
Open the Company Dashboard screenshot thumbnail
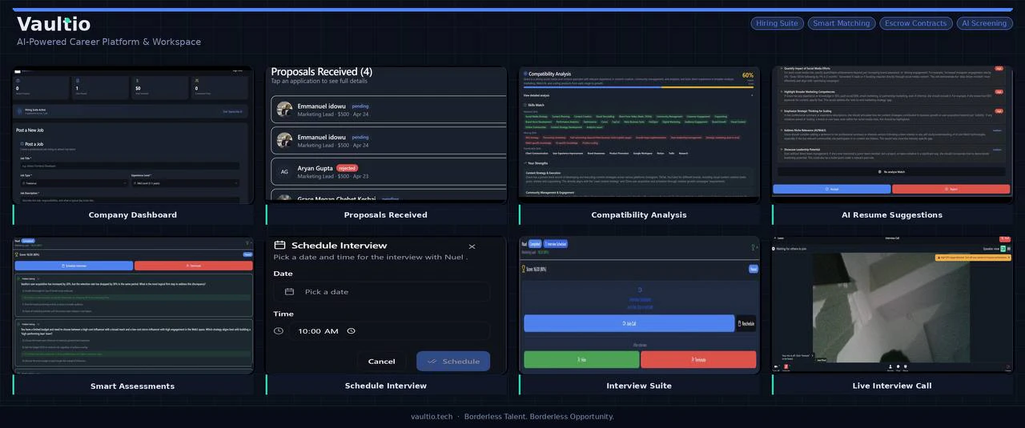[x=133, y=135]
